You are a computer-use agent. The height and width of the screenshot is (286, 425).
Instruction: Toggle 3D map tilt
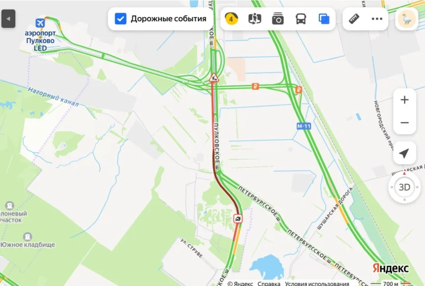tap(404, 187)
